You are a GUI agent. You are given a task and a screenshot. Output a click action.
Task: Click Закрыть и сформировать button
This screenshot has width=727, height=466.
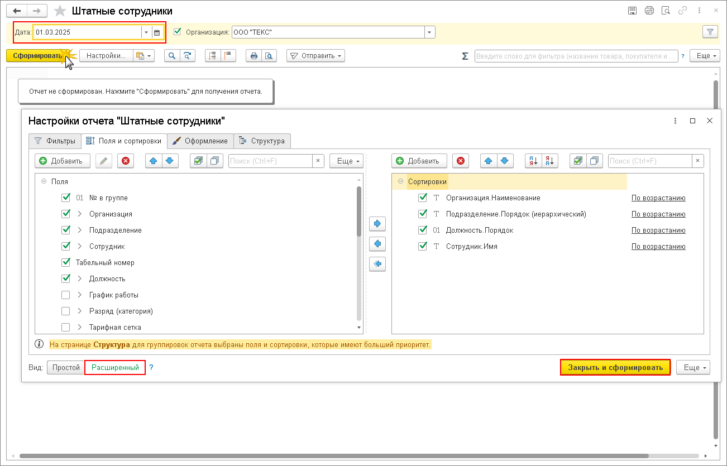(x=615, y=367)
